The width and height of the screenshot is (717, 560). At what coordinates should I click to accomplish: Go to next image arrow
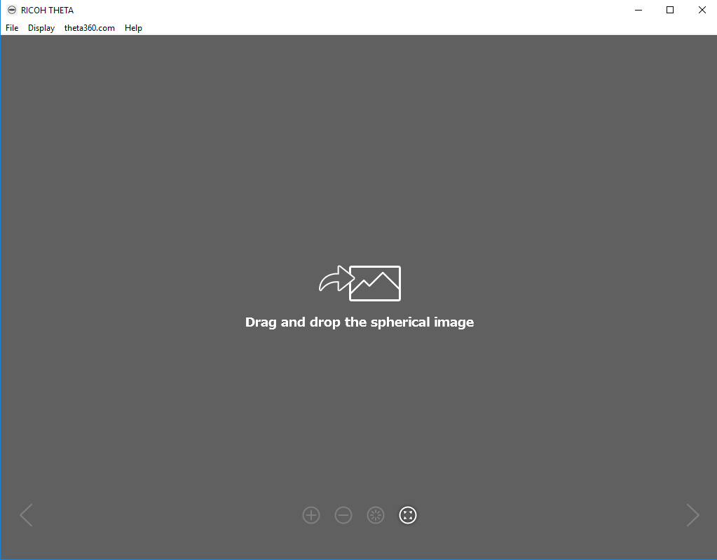click(x=692, y=515)
